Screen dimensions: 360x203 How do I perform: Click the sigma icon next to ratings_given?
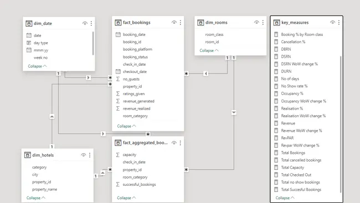click(118, 93)
